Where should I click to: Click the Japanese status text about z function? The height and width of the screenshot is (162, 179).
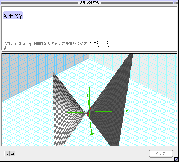42,44
